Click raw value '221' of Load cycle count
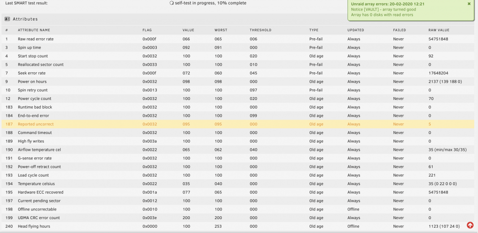The width and height of the screenshot is (478, 233). pos(432,176)
